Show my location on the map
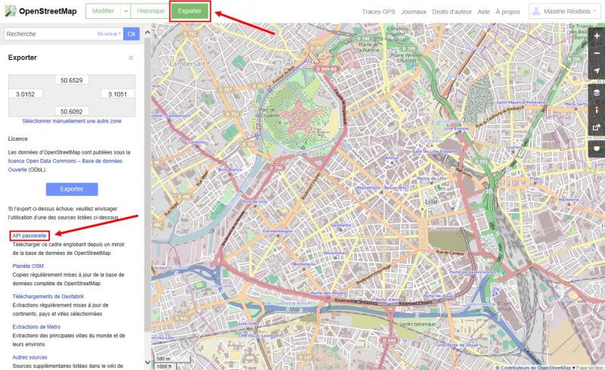This screenshot has height=370, width=605. (x=597, y=70)
